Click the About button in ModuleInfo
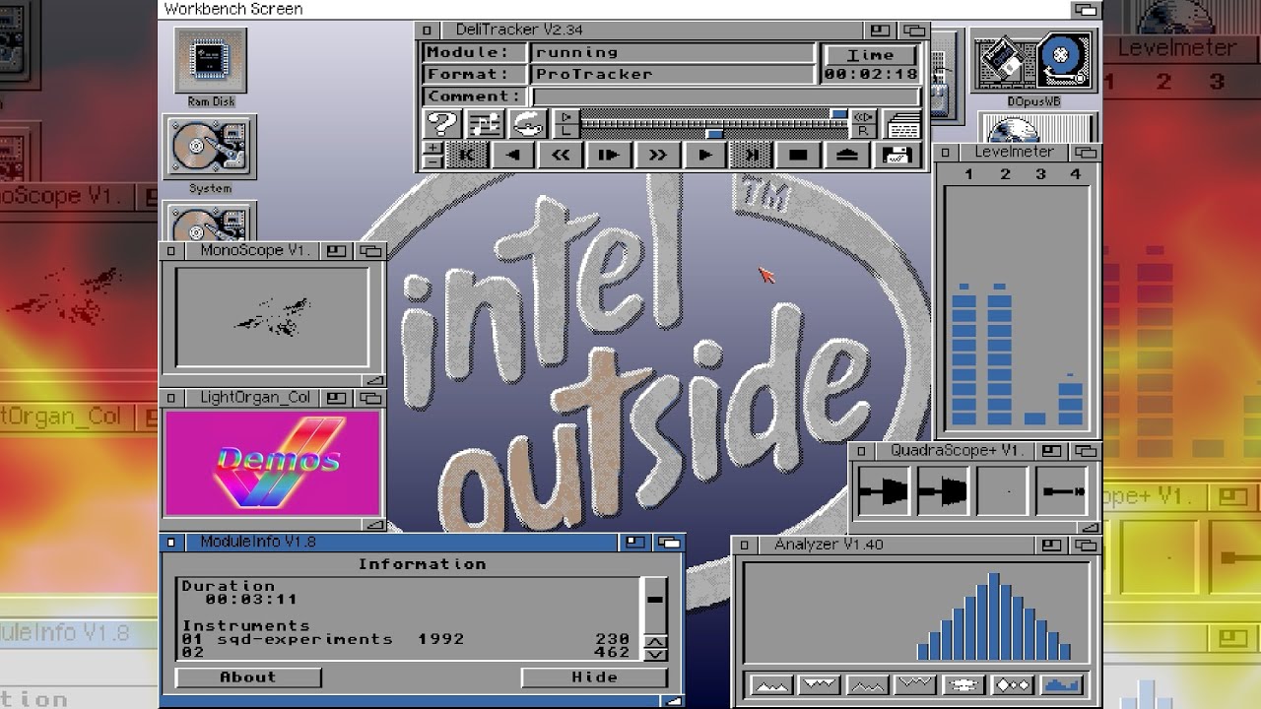This screenshot has height=709, width=1261. coord(248,677)
